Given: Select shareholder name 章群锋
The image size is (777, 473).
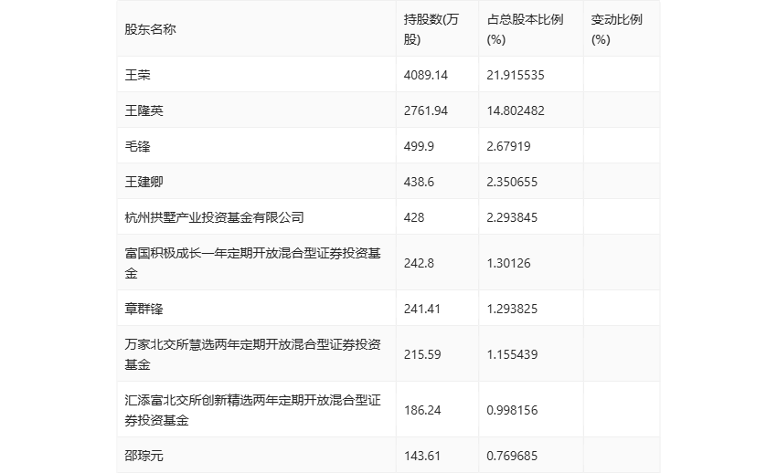Looking at the screenshot, I should coord(144,309).
